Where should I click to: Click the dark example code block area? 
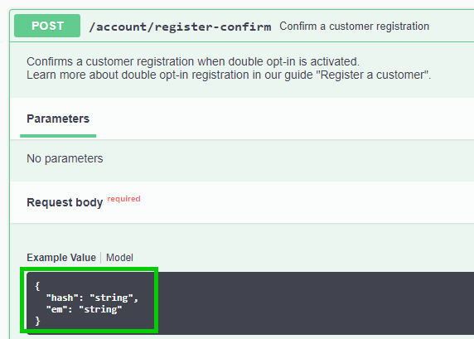click(x=250, y=303)
